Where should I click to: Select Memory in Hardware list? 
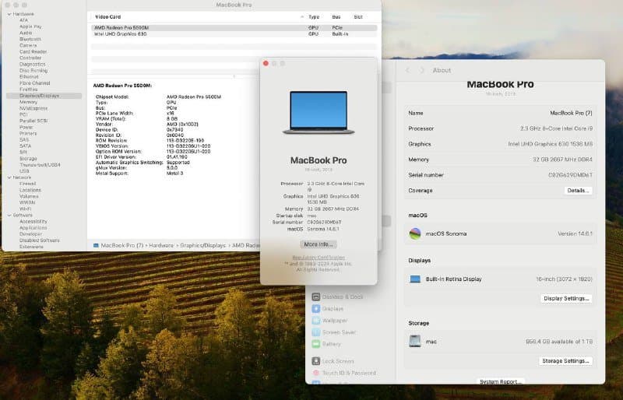coord(28,102)
